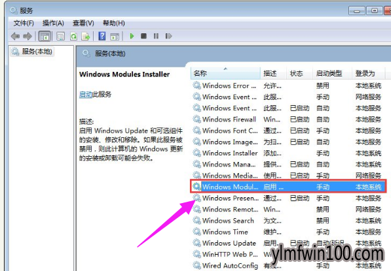Click gear icon beside Windows Installer
This screenshot has width=391, height=271.
click(196, 153)
